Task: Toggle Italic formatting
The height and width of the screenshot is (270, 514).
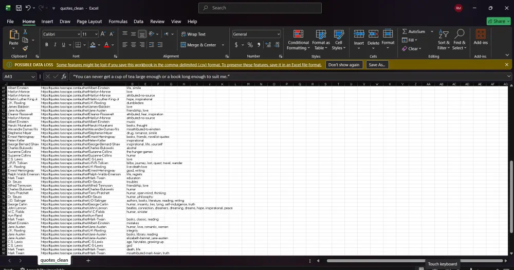Action: [x=55, y=45]
